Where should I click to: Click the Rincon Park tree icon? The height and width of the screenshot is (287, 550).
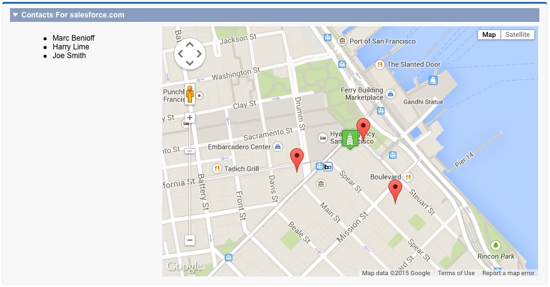pos(496,245)
